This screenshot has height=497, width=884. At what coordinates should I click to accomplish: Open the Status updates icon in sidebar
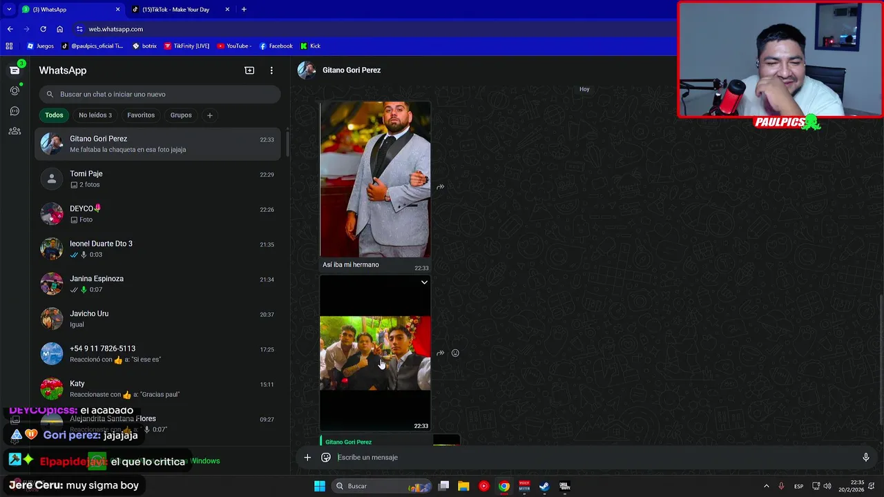pyautogui.click(x=15, y=90)
